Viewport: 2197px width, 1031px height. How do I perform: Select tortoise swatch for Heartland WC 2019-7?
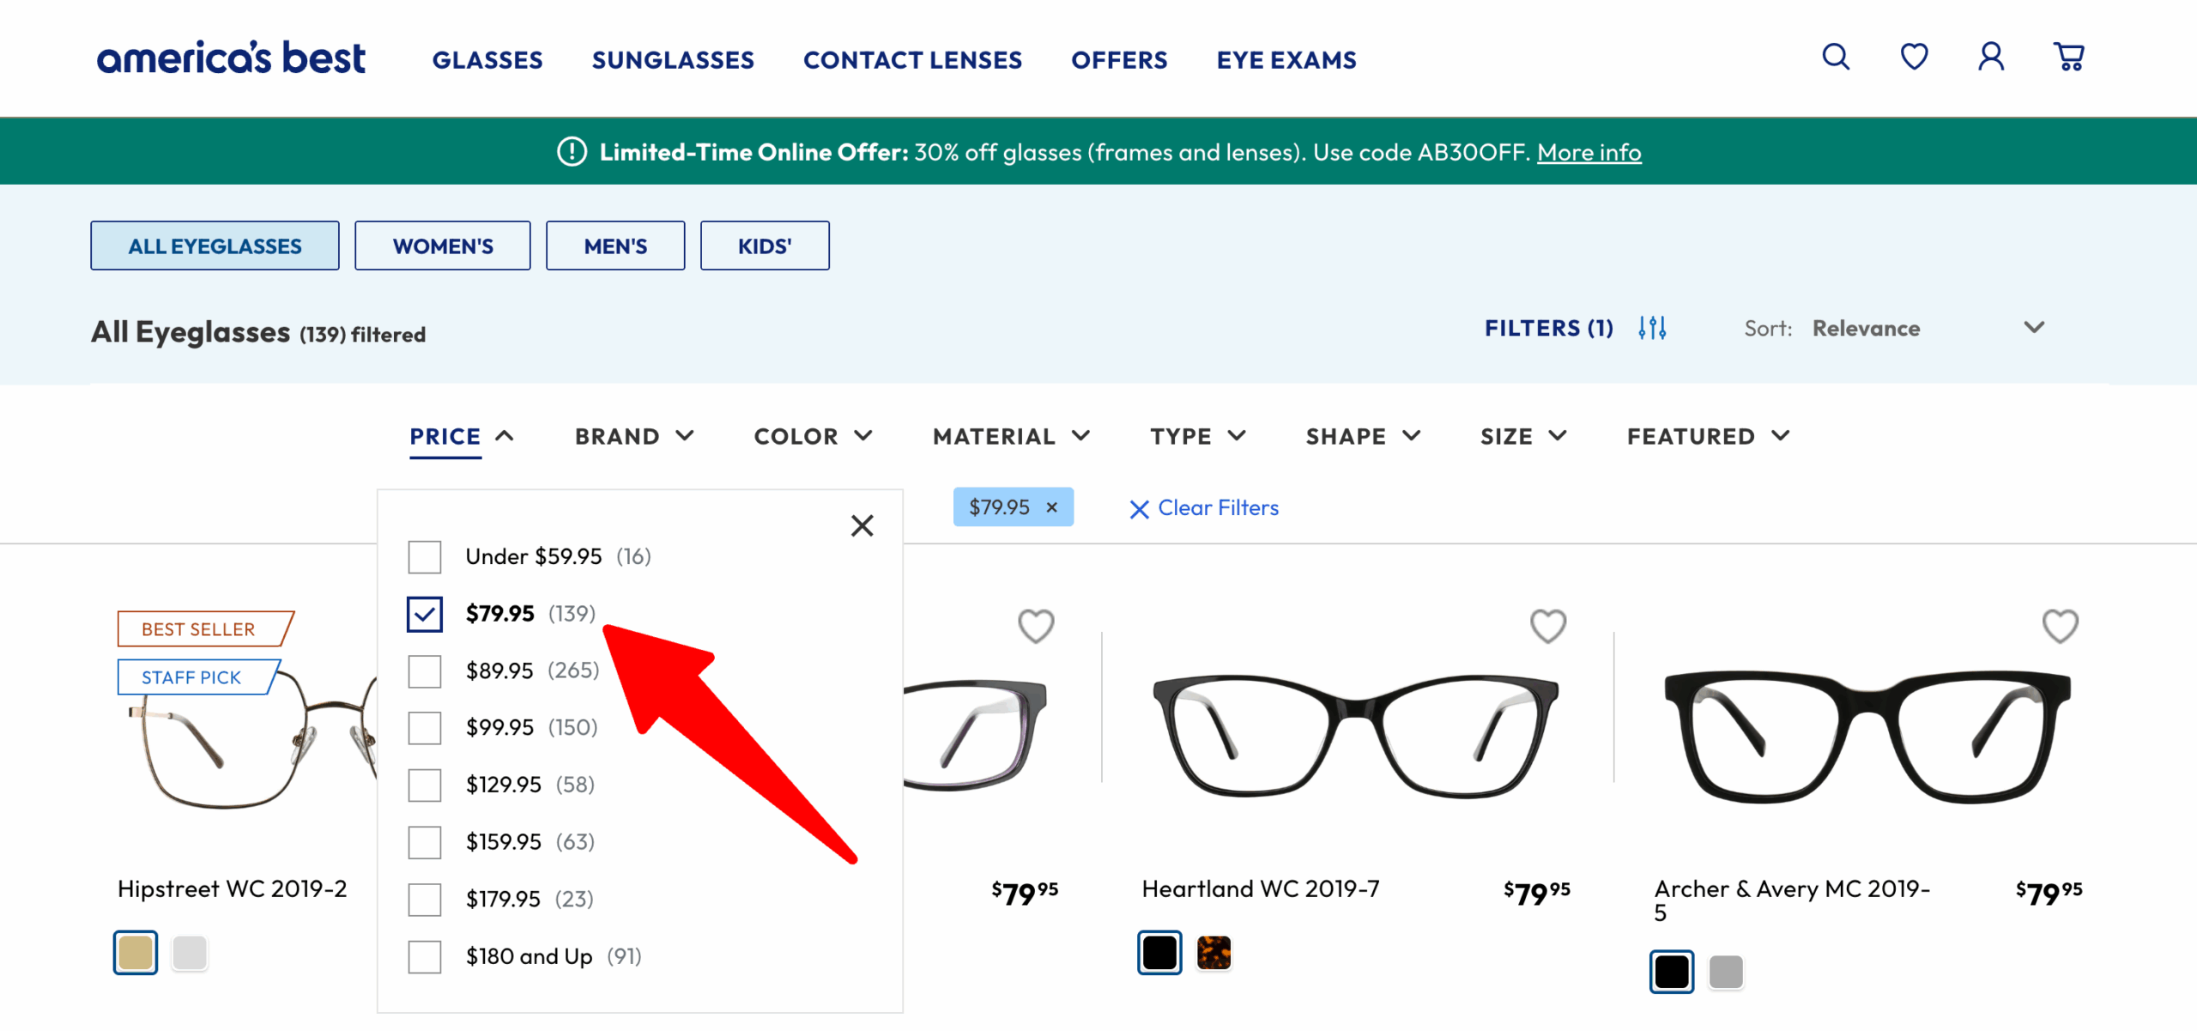coord(1213,953)
